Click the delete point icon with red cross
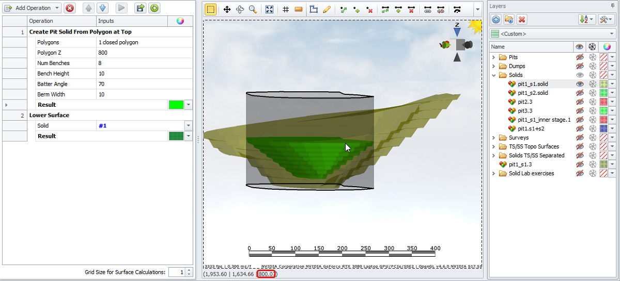This screenshot has width=620, height=281. click(x=369, y=9)
